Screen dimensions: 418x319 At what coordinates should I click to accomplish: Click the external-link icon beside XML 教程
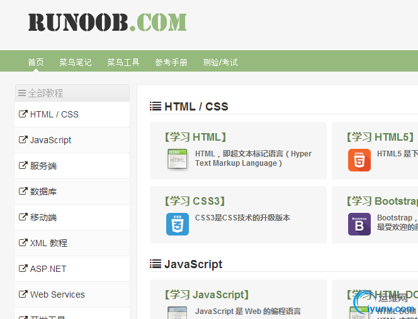[x=23, y=243]
